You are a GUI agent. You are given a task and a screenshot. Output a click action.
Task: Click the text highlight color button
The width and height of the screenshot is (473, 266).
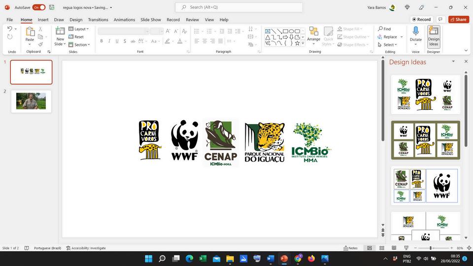click(x=167, y=41)
